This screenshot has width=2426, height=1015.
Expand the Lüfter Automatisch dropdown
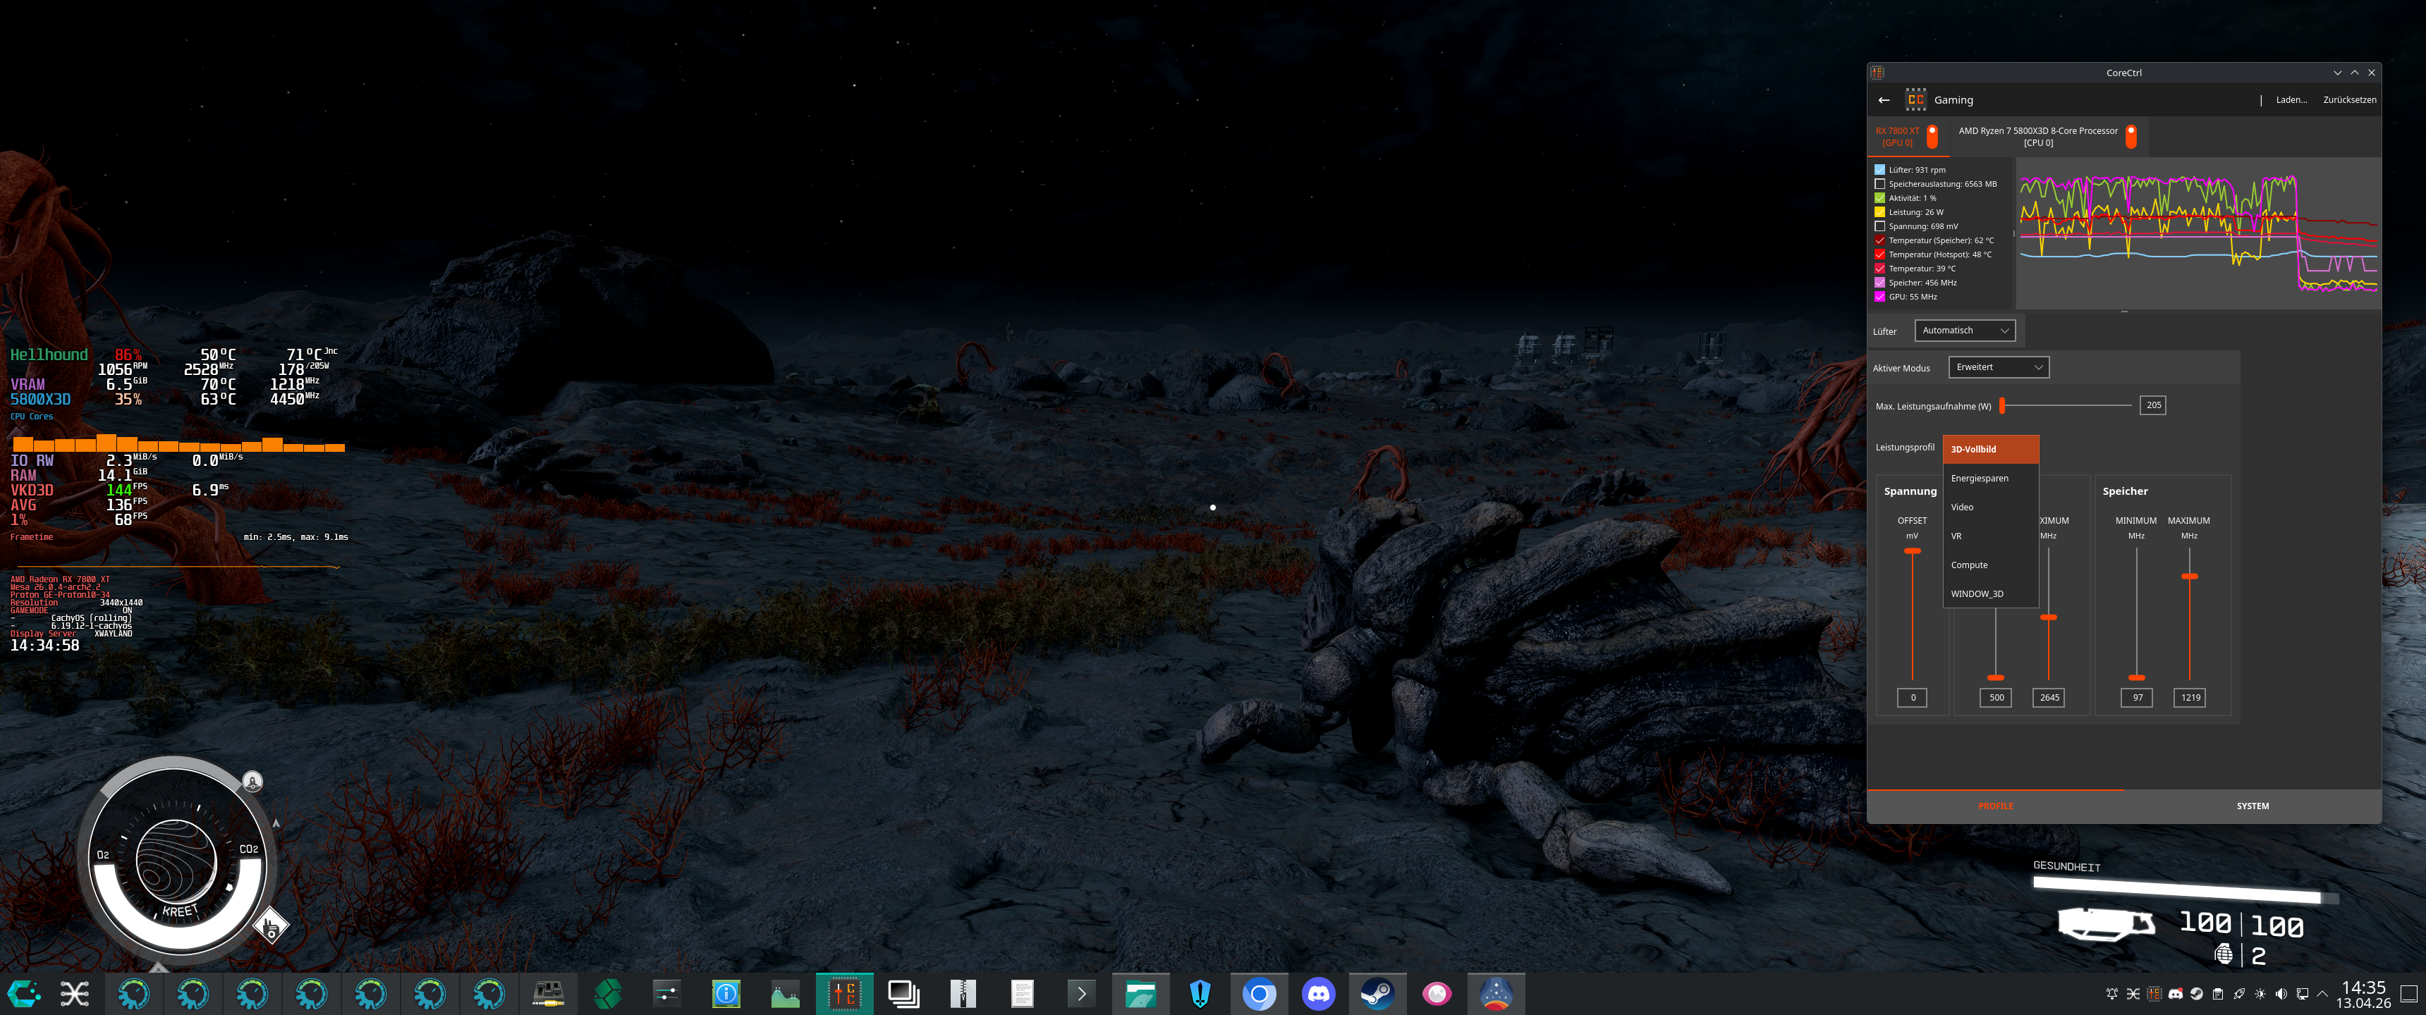[1965, 331]
